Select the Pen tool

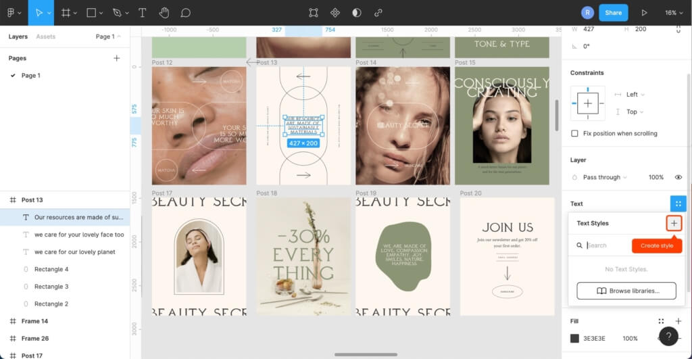pos(117,13)
